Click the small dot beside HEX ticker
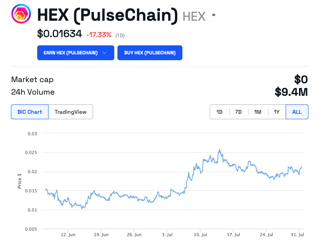 214,15
